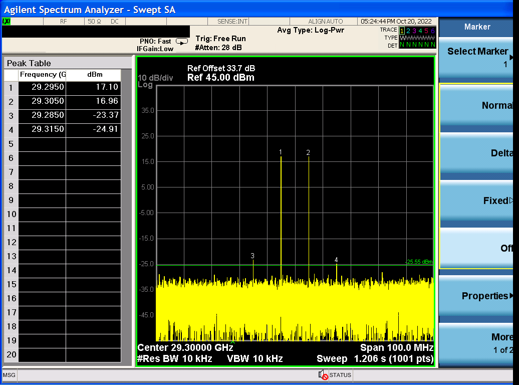Click VBW 10 kHz readout
This screenshot has width=519, height=385.
(x=255, y=359)
